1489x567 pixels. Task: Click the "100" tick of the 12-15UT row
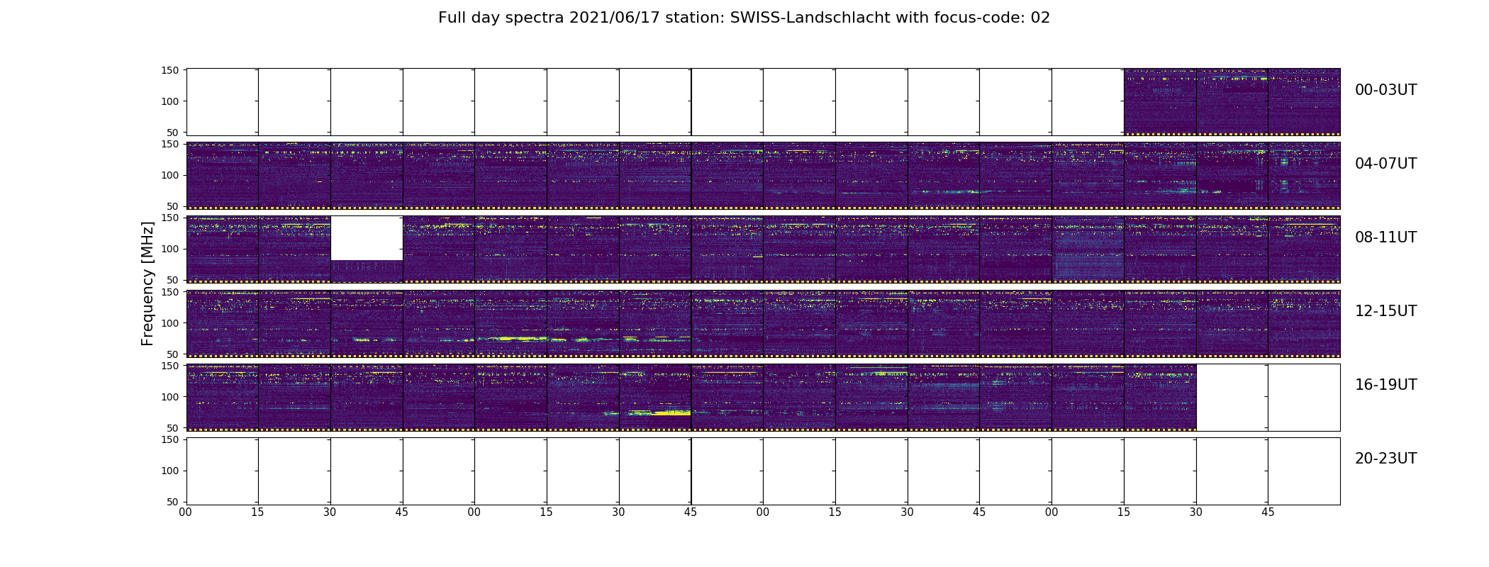[x=171, y=322]
